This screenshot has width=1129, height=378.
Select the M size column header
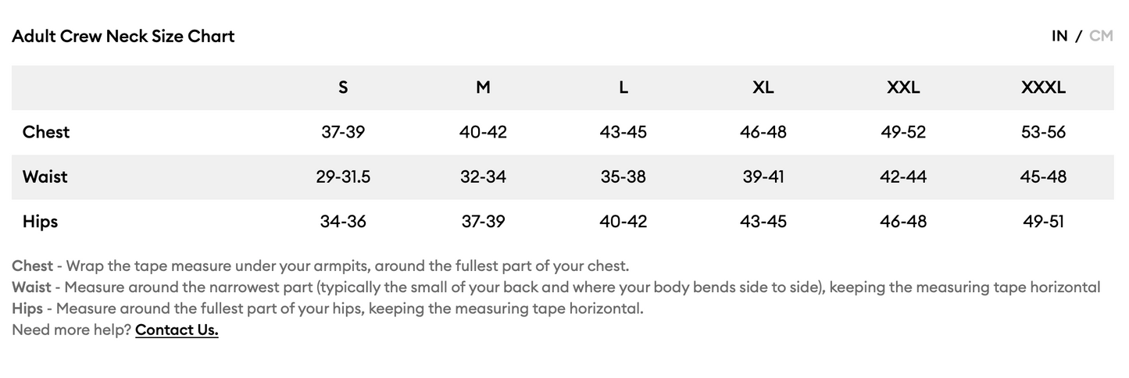click(x=483, y=87)
